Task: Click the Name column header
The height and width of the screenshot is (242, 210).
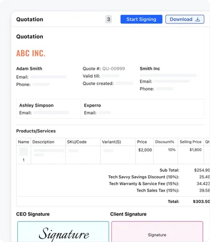Action: click(24, 142)
